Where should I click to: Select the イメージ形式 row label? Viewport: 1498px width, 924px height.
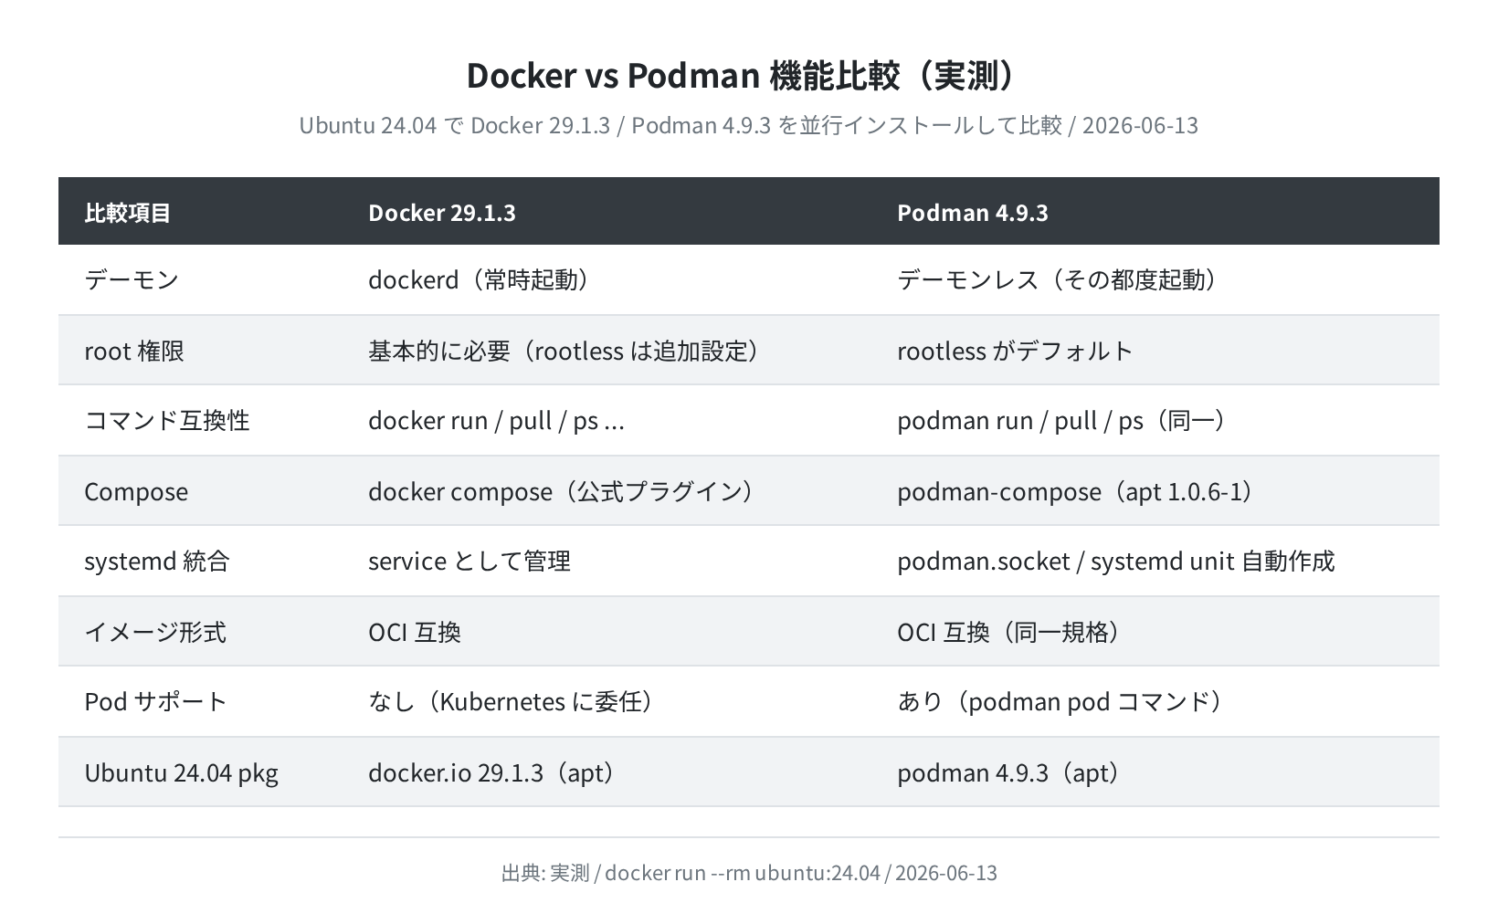(155, 632)
